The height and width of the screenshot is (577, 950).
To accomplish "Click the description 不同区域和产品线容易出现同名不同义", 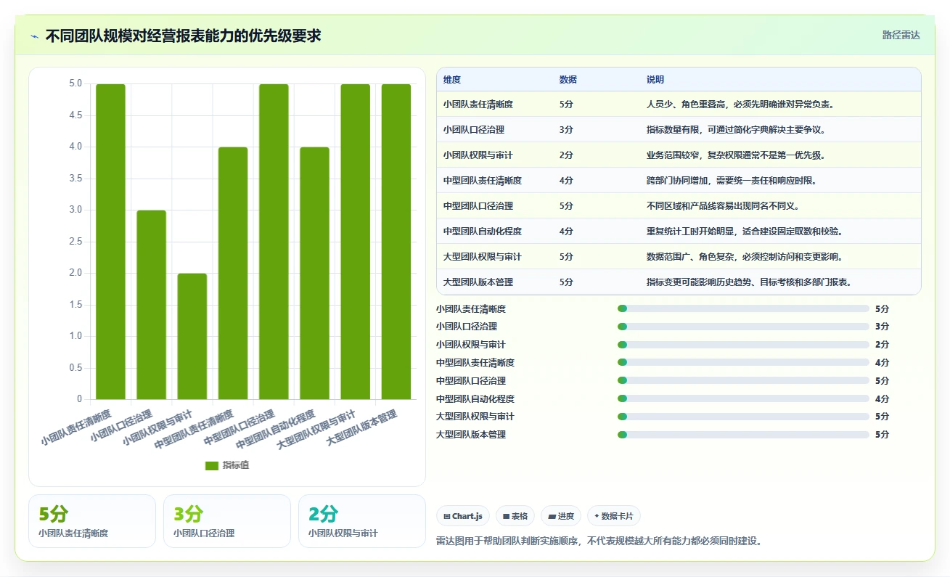I will click(x=723, y=206).
